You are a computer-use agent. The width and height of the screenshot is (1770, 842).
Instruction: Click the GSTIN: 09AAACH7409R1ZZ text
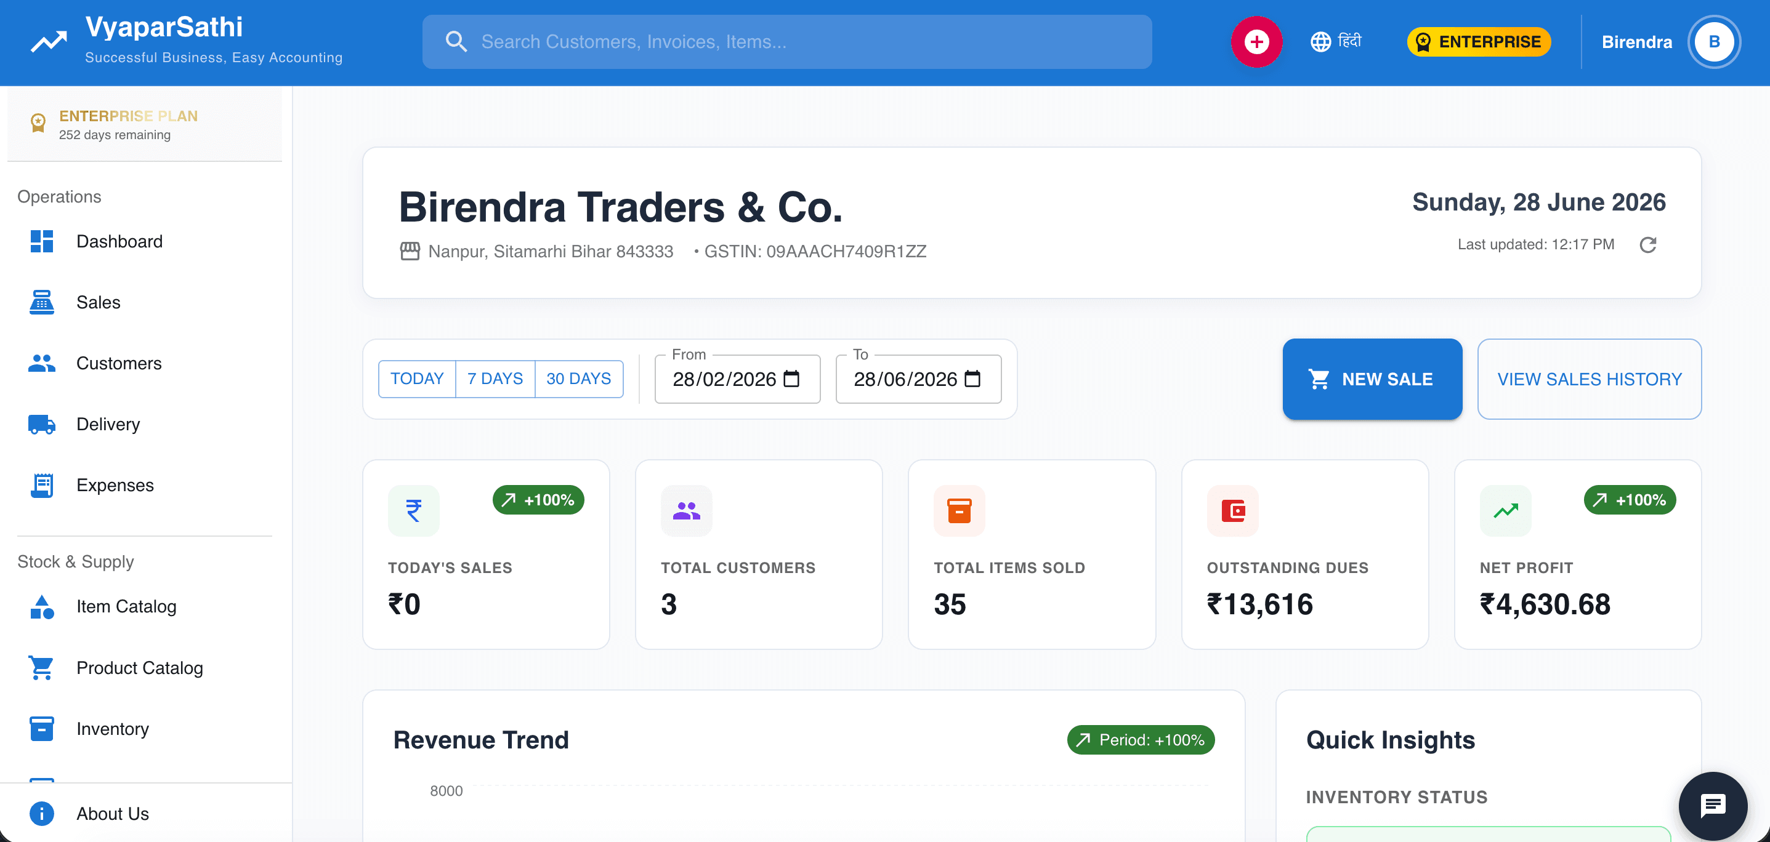point(815,251)
